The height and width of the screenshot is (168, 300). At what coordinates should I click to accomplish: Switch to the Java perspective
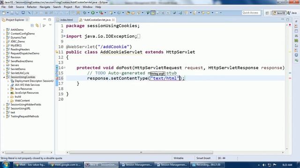[292, 13]
